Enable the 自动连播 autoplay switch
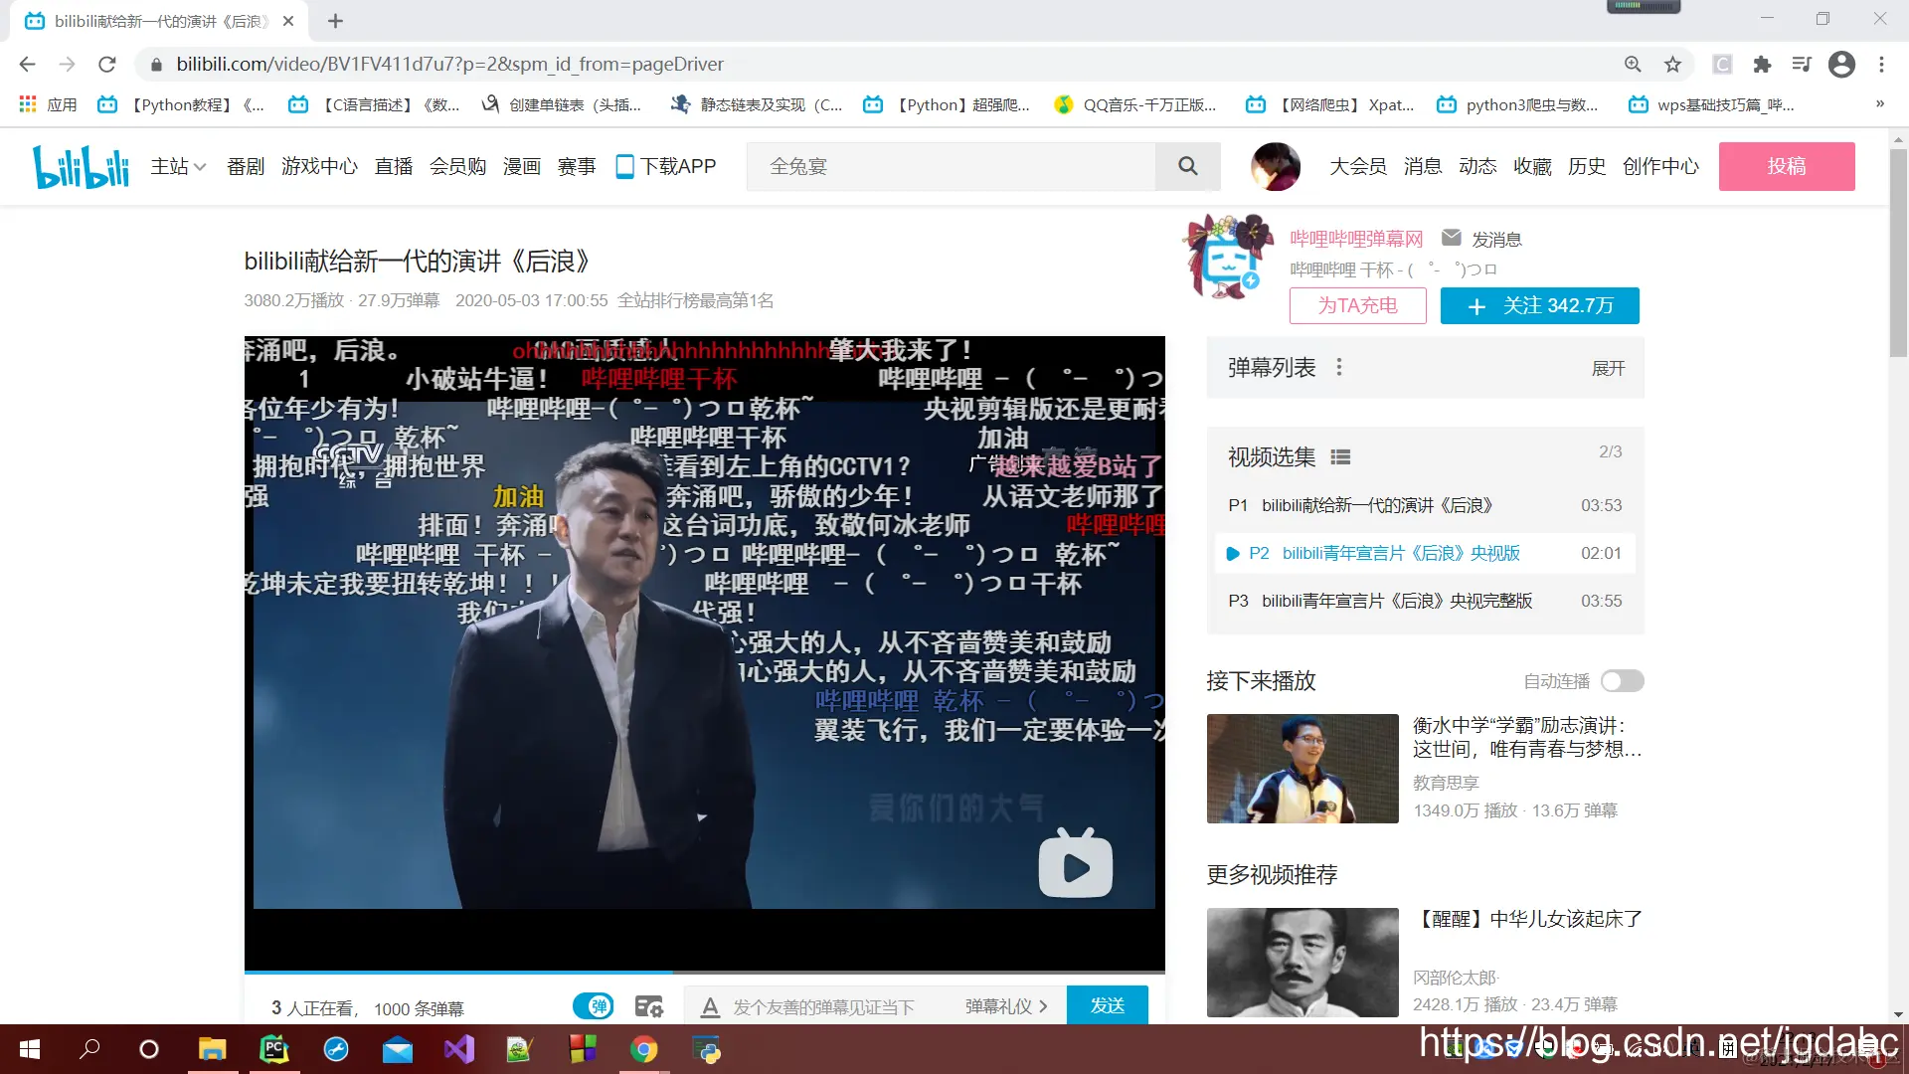This screenshot has height=1074, width=1909. coord(1621,681)
